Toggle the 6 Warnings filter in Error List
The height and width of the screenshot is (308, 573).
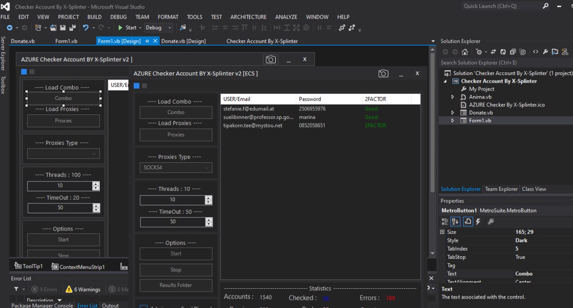(x=83, y=289)
